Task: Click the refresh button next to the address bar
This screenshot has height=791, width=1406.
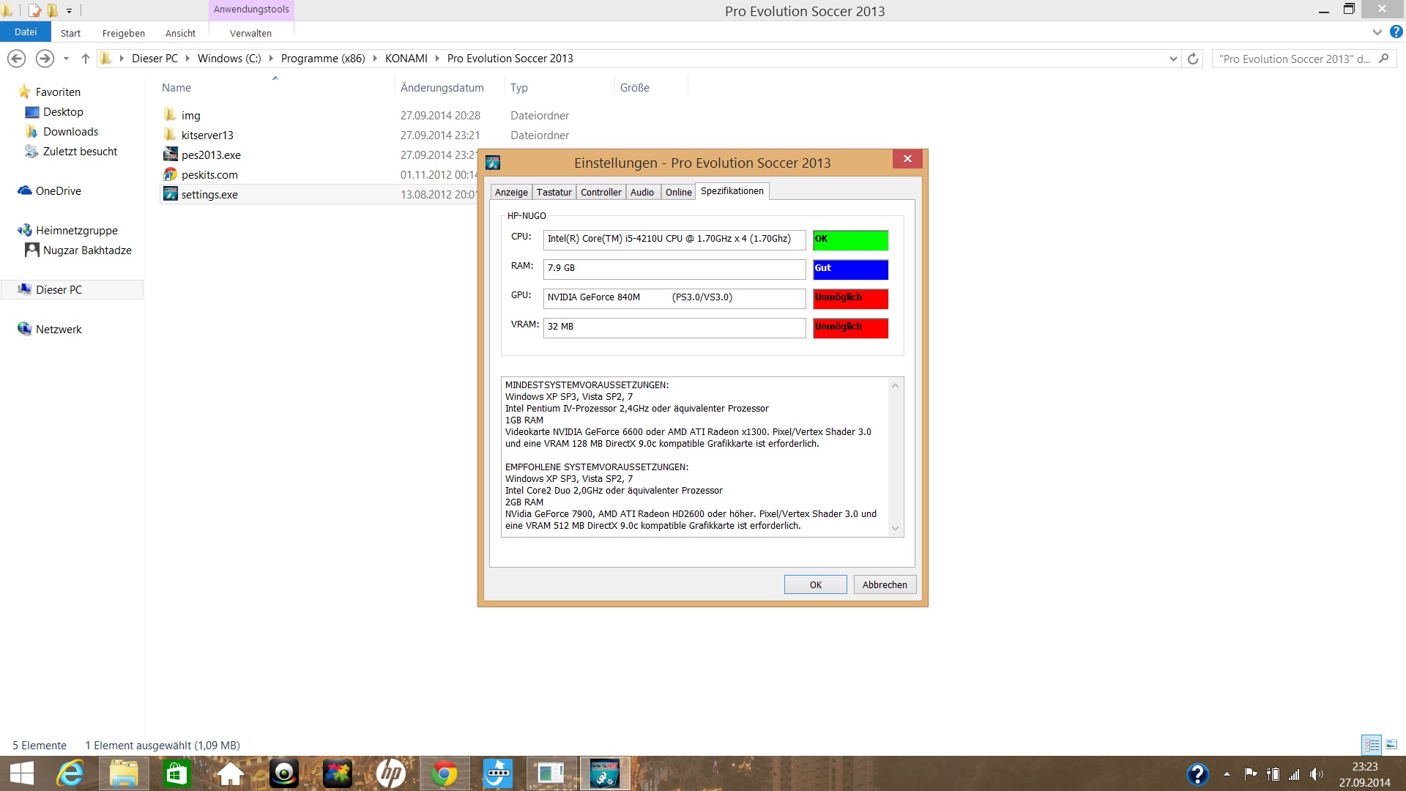Action: [1193, 59]
